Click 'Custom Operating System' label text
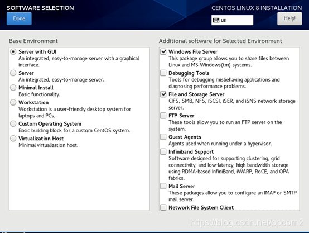 pyautogui.click(x=50, y=124)
